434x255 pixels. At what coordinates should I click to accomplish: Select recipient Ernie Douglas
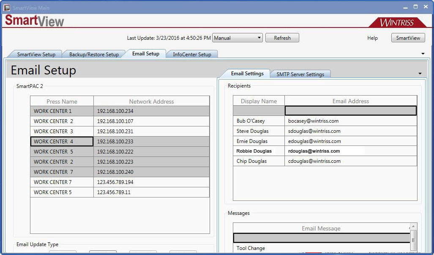pos(252,141)
